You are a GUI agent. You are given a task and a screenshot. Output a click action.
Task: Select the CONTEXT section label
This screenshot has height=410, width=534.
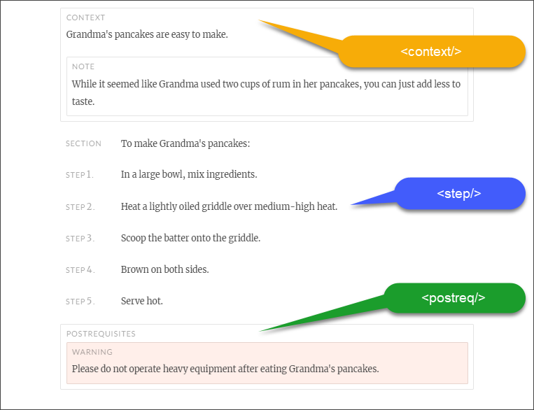point(85,17)
